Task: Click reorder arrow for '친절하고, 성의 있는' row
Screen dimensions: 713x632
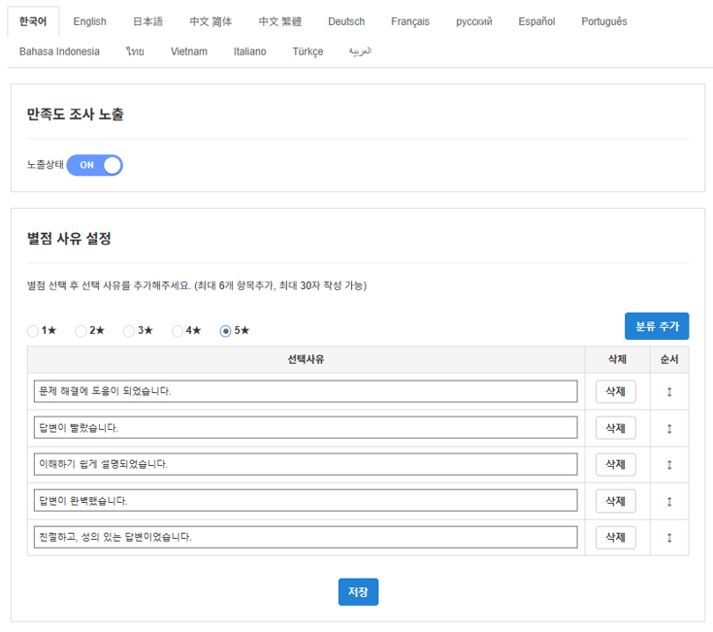Action: (x=669, y=537)
